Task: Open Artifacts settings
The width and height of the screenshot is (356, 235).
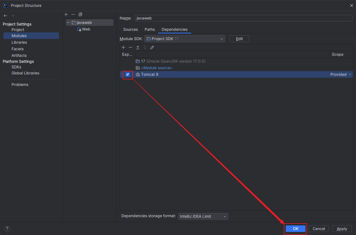Action: tap(19, 55)
